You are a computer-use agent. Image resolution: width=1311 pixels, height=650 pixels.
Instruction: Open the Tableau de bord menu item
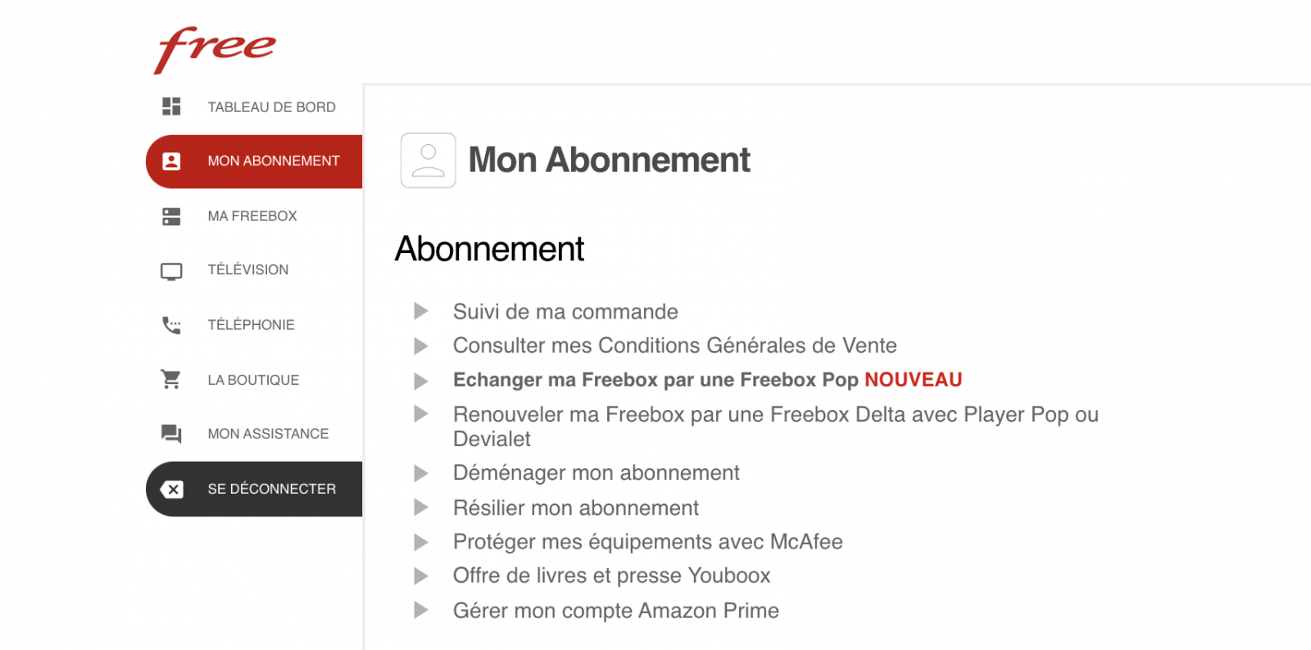271,107
